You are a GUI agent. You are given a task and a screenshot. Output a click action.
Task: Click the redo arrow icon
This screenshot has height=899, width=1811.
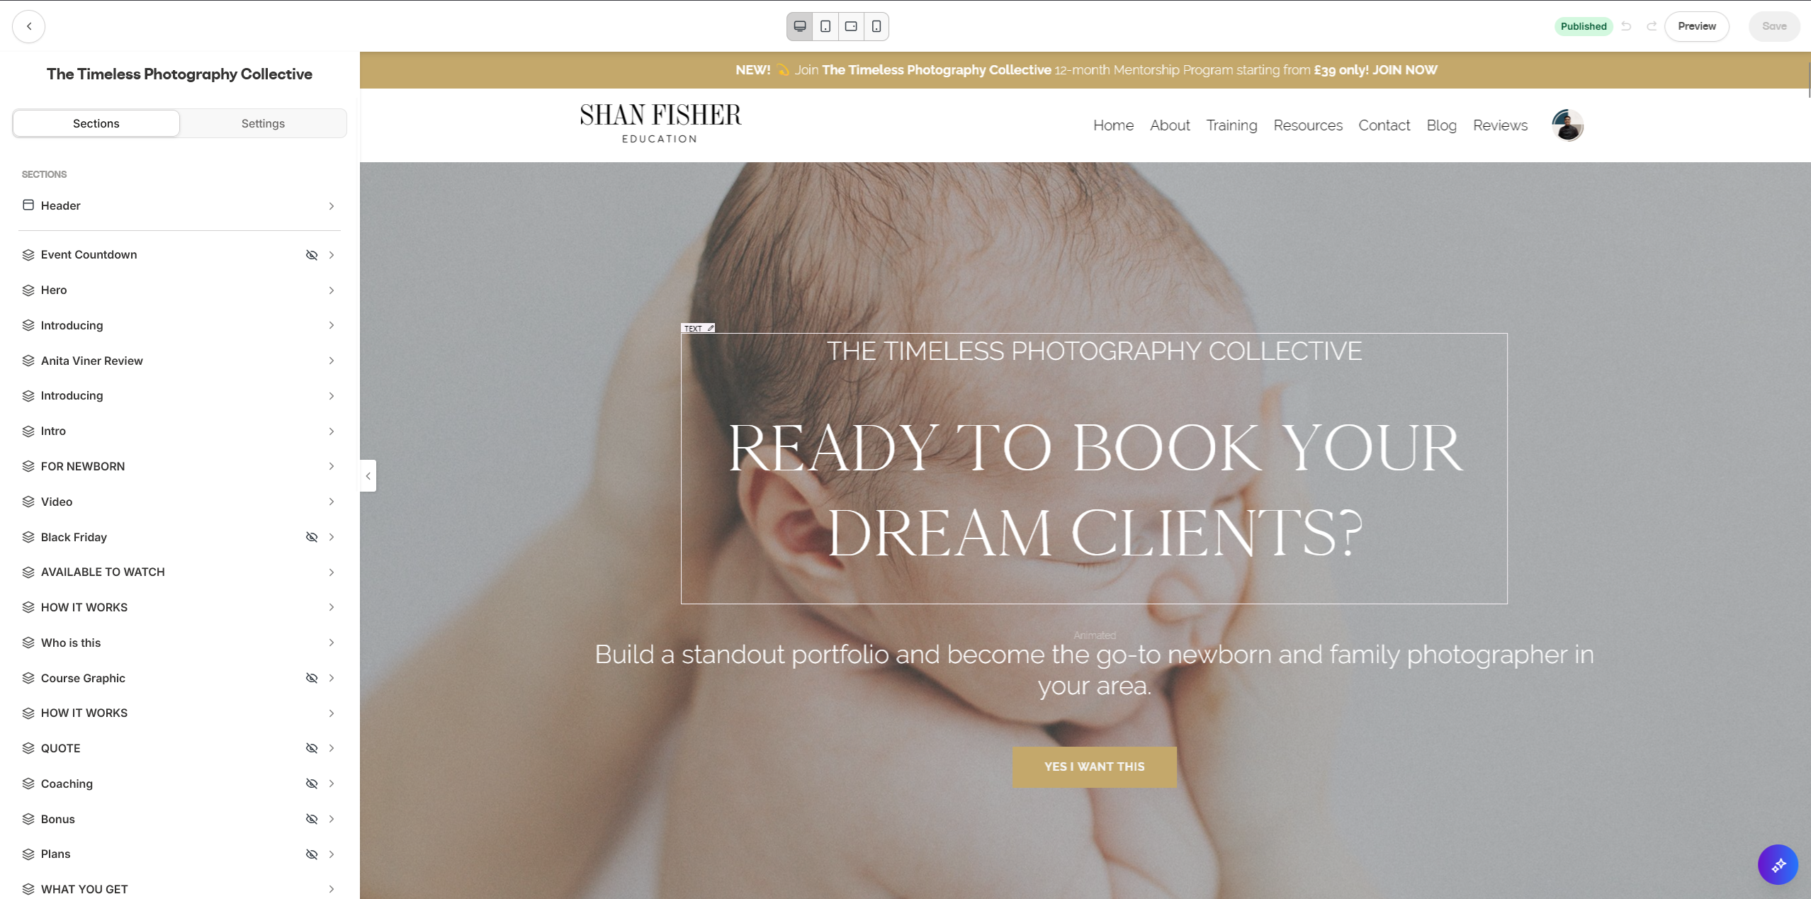[x=1652, y=26]
